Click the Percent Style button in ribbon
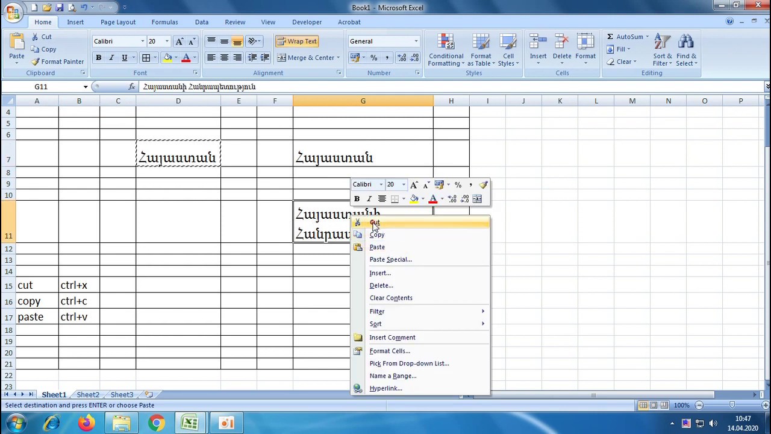 tap(374, 58)
